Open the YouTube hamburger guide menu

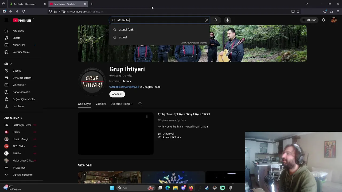coord(6,20)
